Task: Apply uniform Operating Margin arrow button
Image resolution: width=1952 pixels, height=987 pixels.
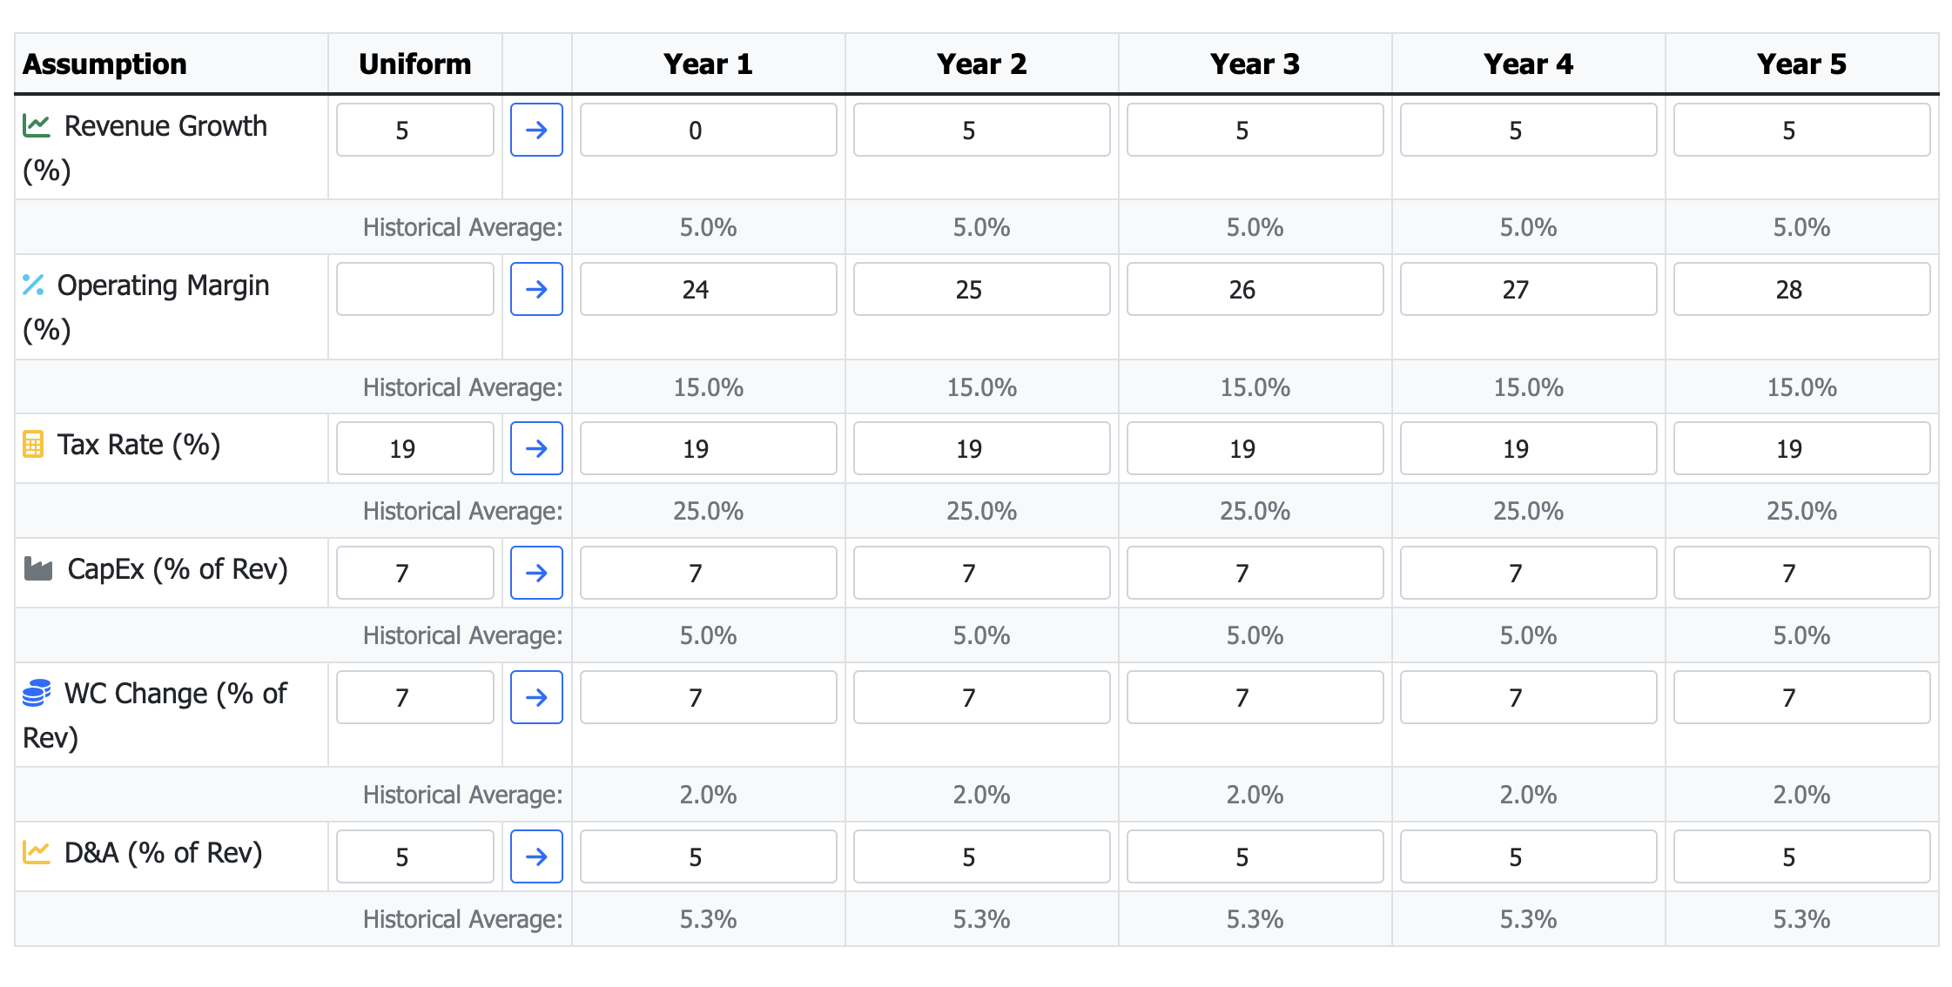Action: [x=536, y=289]
